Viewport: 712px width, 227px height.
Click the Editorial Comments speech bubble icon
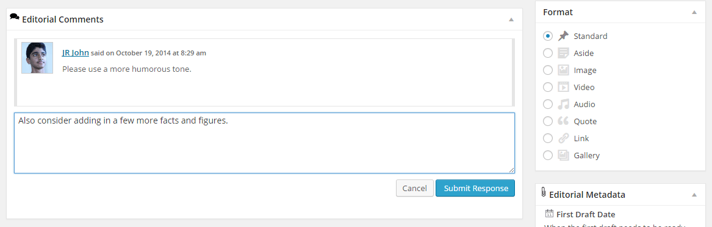coord(15,17)
